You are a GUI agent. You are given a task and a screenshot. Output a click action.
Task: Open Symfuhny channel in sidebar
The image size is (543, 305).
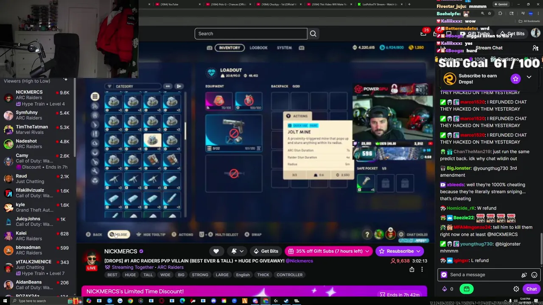(x=37, y=115)
